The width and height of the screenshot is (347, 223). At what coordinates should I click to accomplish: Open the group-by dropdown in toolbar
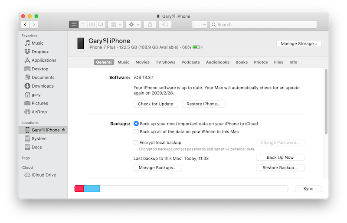(117, 24)
